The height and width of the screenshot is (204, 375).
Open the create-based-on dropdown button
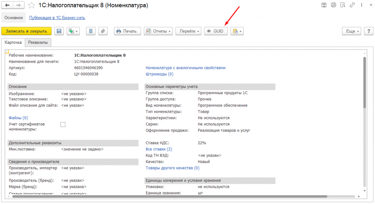[73, 31]
